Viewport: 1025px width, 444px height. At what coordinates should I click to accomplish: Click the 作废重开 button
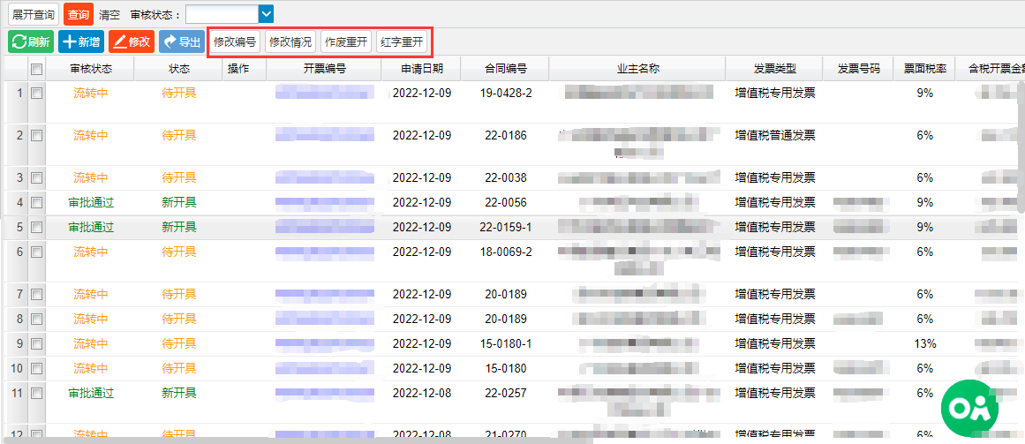(346, 41)
